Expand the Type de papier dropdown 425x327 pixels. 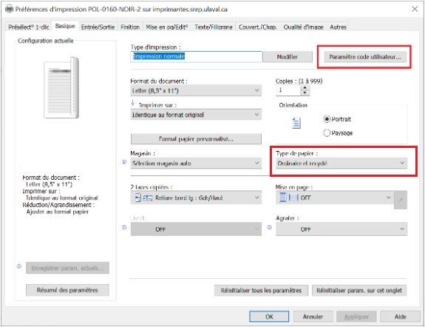(x=341, y=163)
